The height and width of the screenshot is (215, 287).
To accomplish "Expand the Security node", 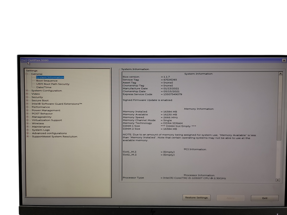I will point(27,97).
